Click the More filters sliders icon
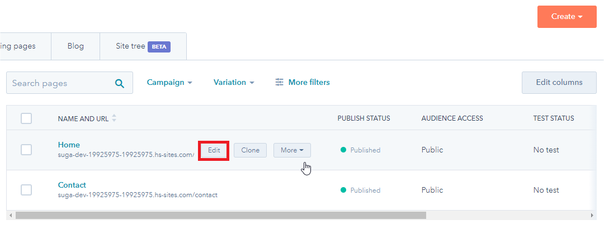 click(x=280, y=82)
